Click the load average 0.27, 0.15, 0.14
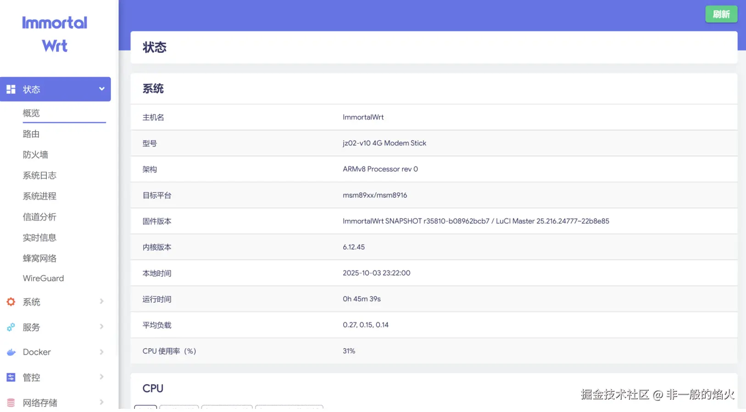746x412 pixels. (366, 325)
